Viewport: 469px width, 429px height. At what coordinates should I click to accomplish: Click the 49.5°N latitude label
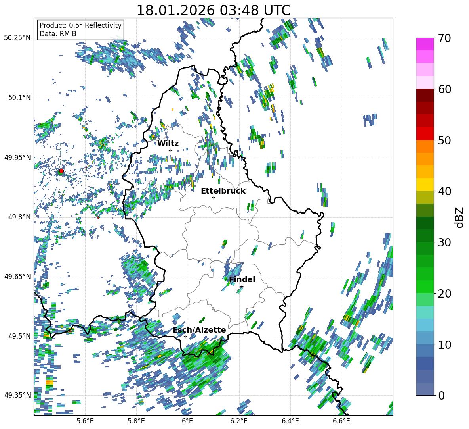tap(19, 336)
